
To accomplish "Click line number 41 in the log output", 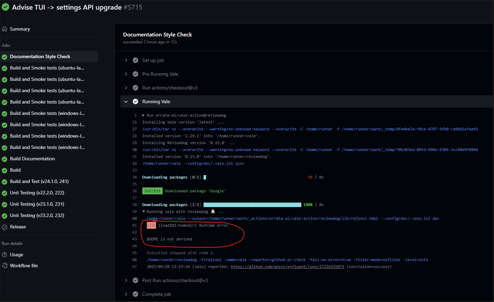I will coord(134,225).
